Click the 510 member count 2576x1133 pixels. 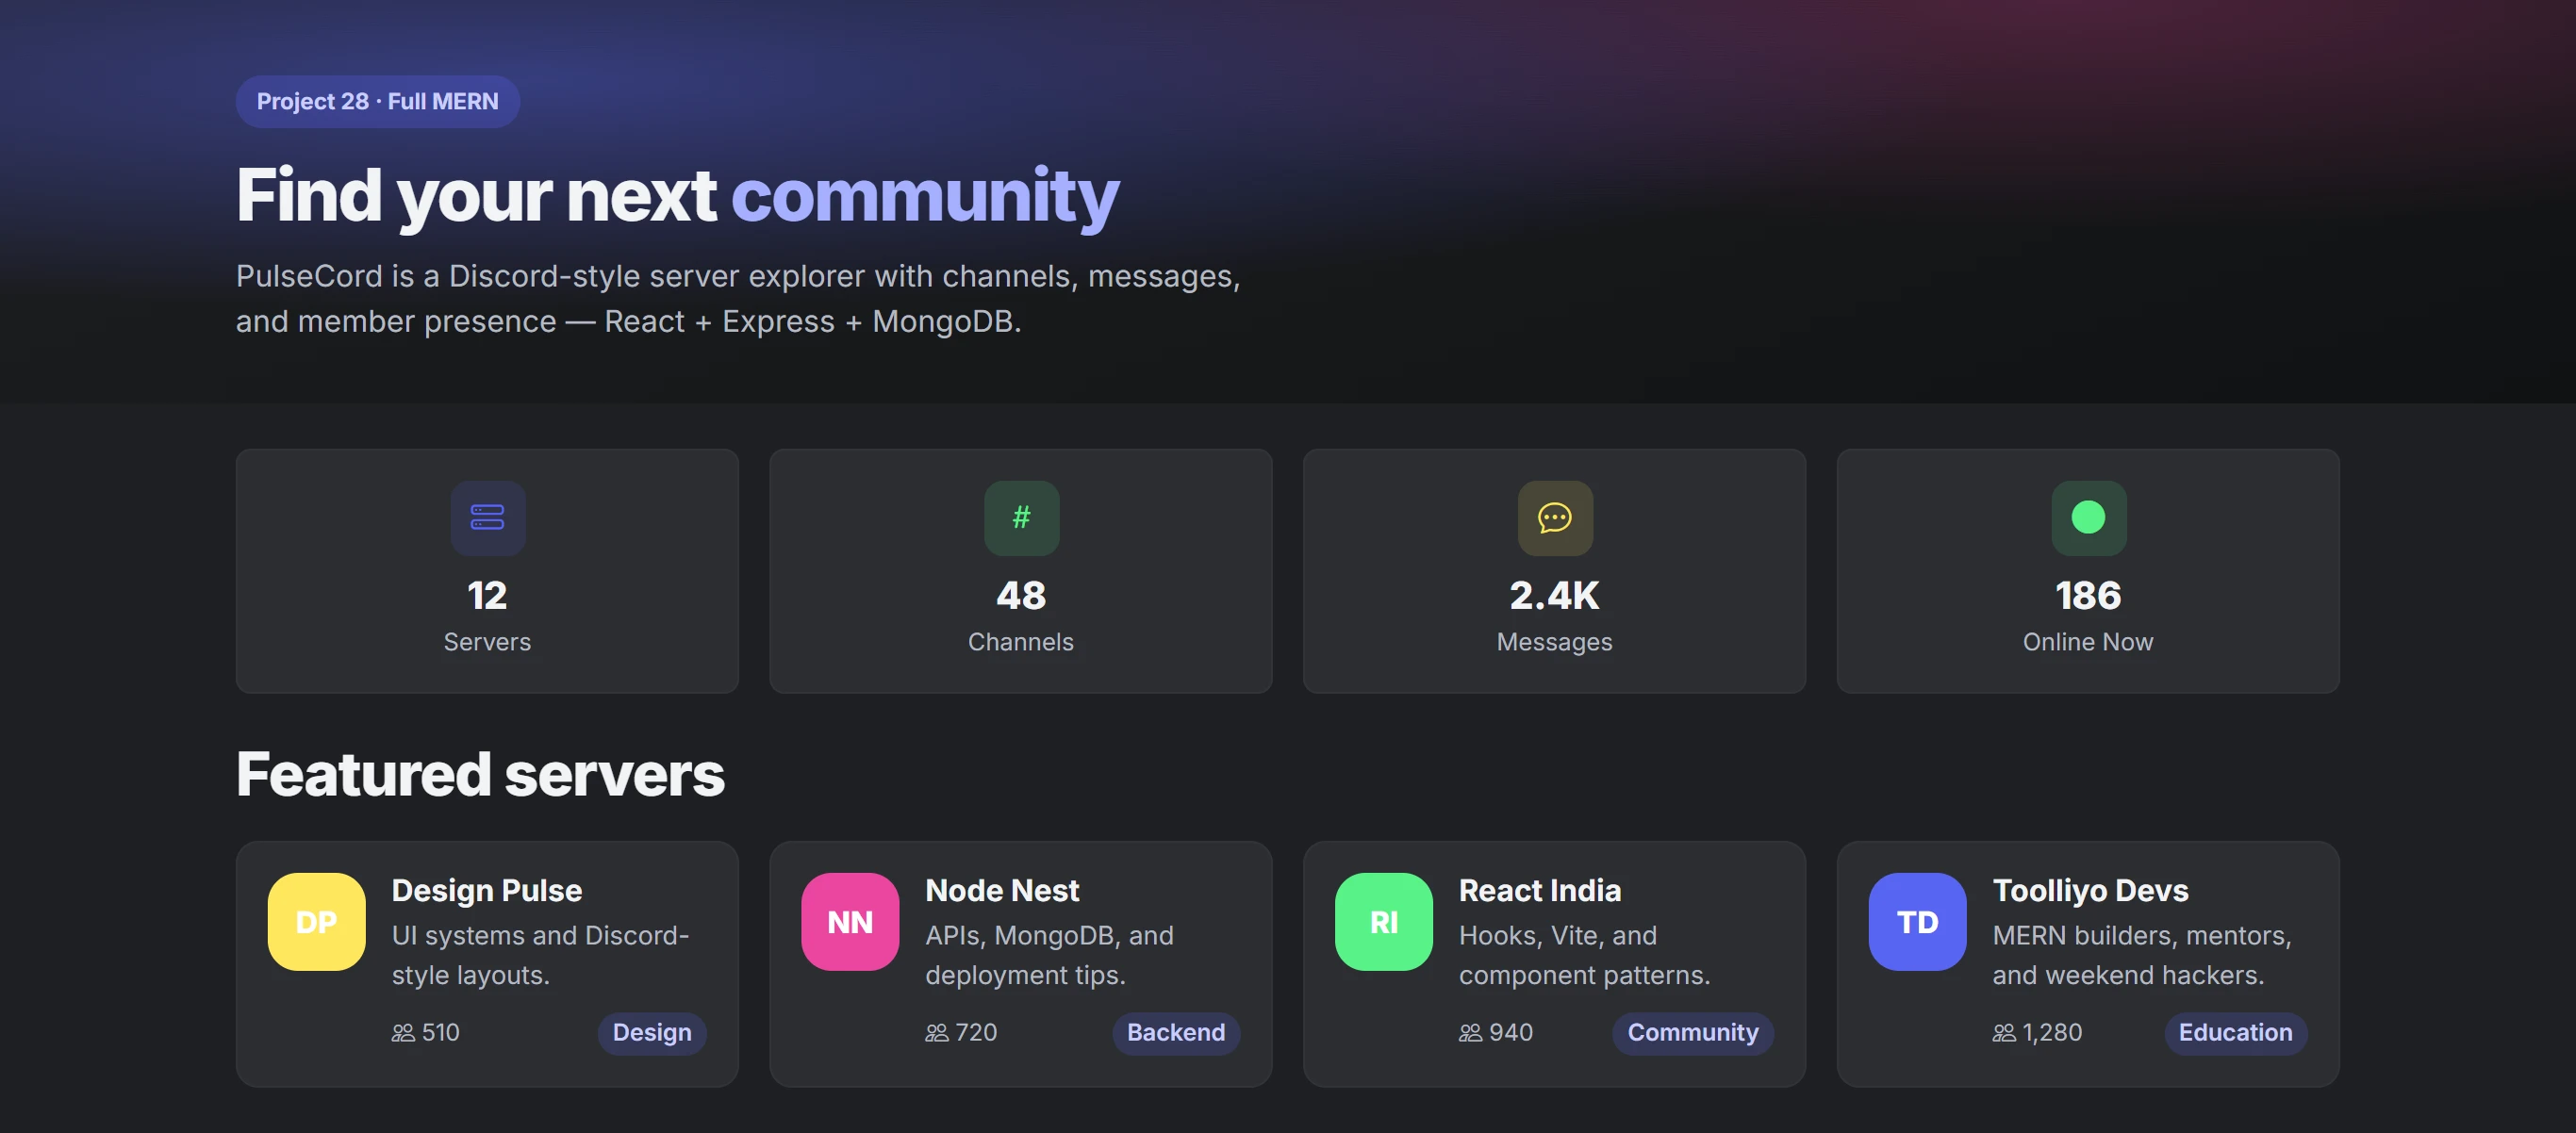coord(440,1032)
